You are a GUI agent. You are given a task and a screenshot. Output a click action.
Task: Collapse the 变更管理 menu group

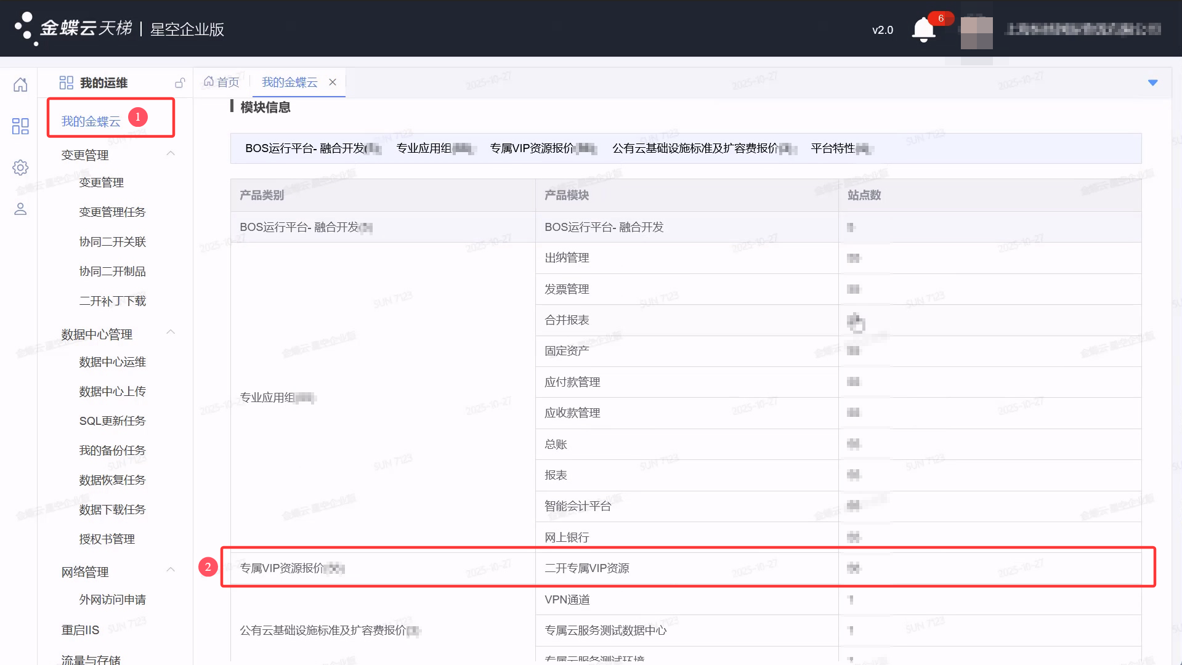click(171, 154)
